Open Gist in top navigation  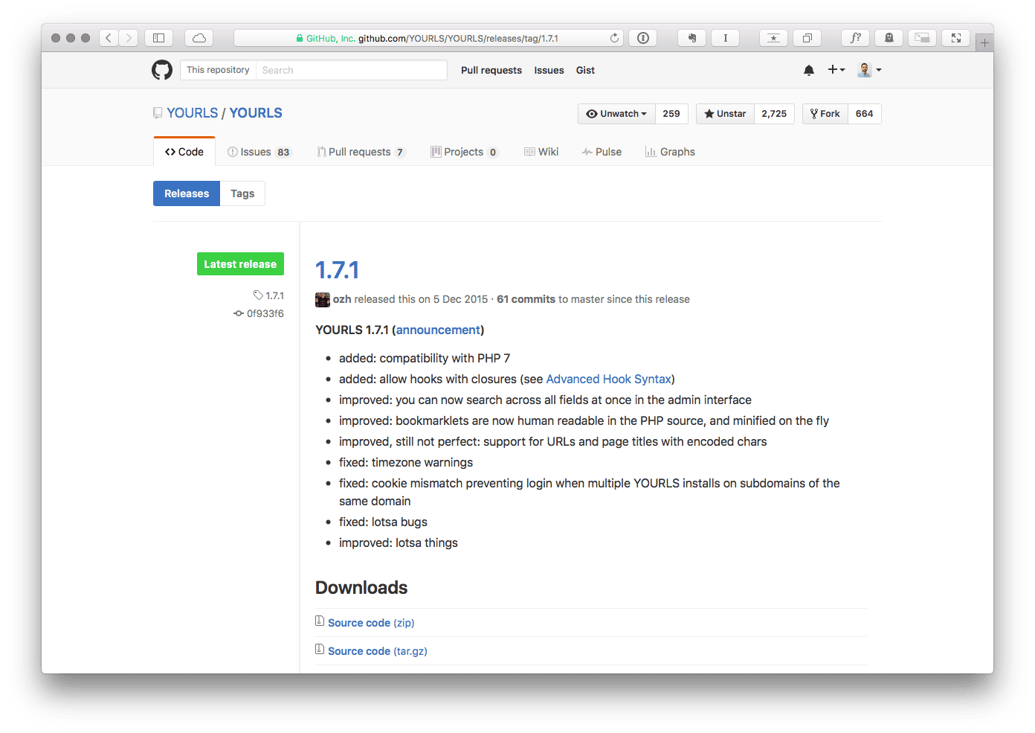tap(585, 70)
